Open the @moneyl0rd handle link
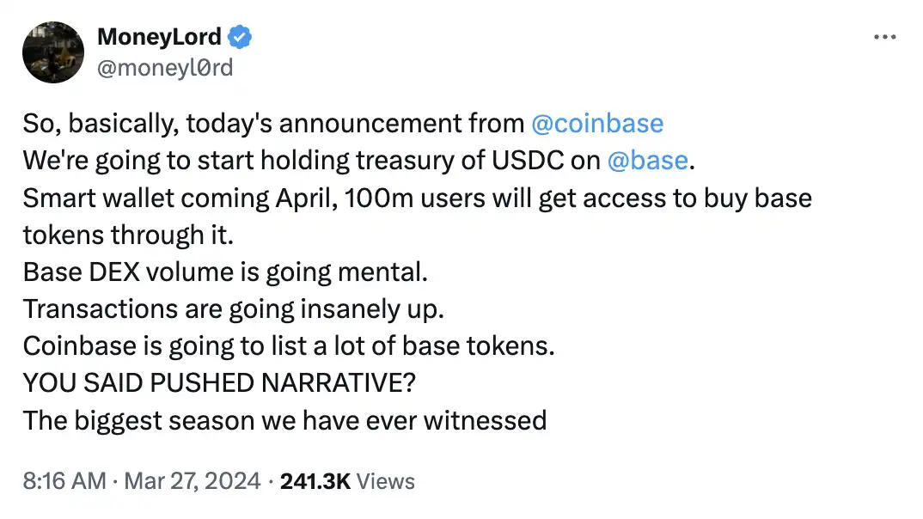This screenshot has width=923, height=519. 165,66
